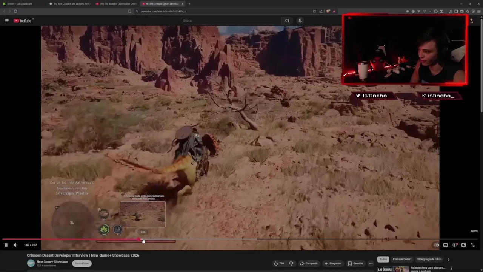Viewport: 483px width, 272px height.
Task: Open a new browser tab
Action: [189, 4]
